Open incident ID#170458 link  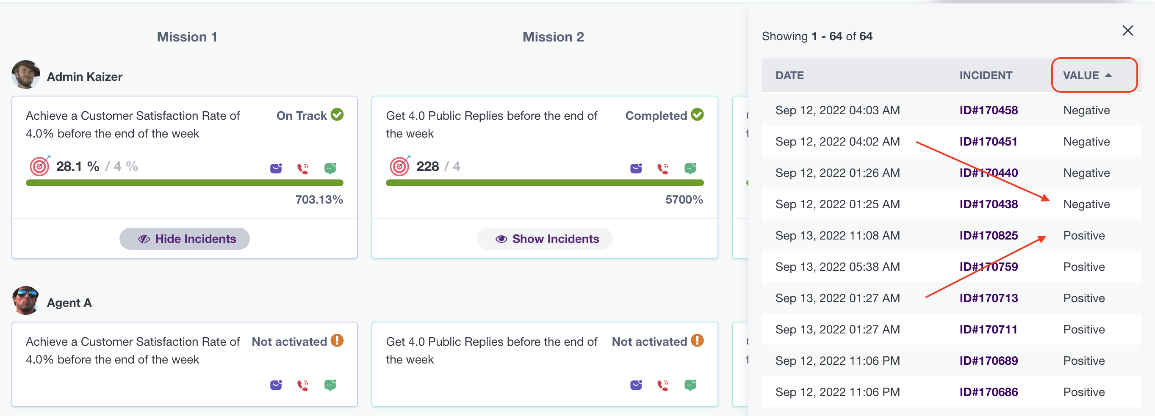click(x=988, y=110)
